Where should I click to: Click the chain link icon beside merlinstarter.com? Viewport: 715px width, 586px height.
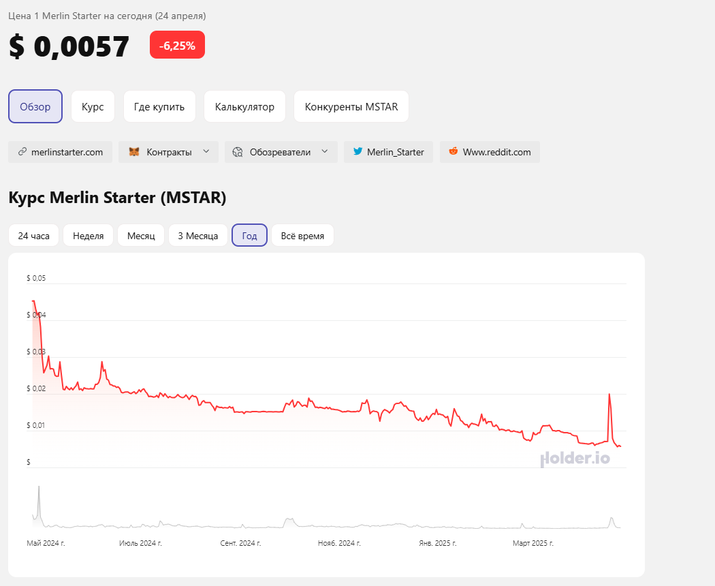22,151
